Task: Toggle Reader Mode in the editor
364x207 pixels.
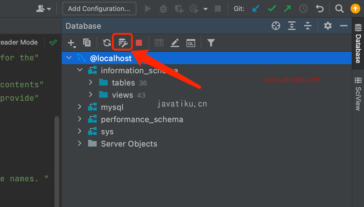Action: (19, 42)
